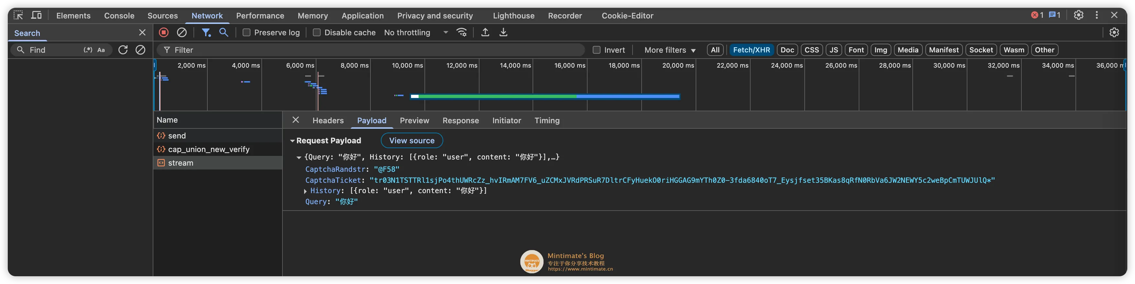Open the No throttling dropdown

click(416, 33)
